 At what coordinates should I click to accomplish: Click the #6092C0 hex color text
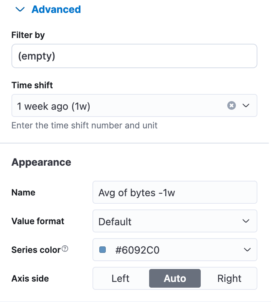click(137, 250)
